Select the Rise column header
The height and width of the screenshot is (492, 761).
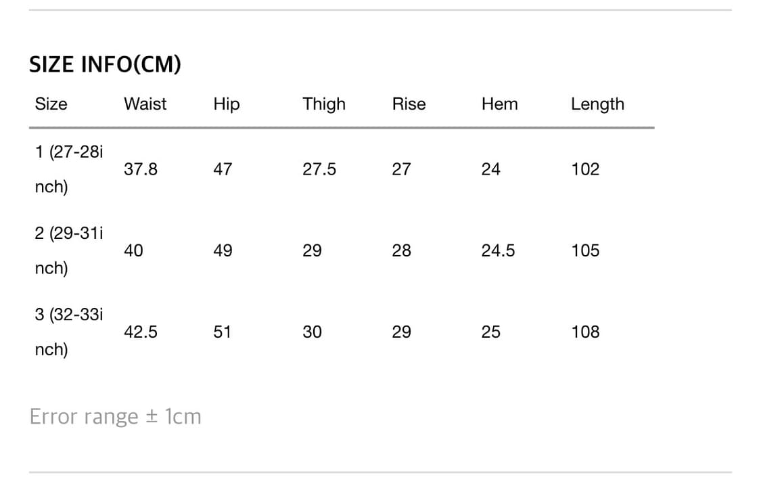409,104
